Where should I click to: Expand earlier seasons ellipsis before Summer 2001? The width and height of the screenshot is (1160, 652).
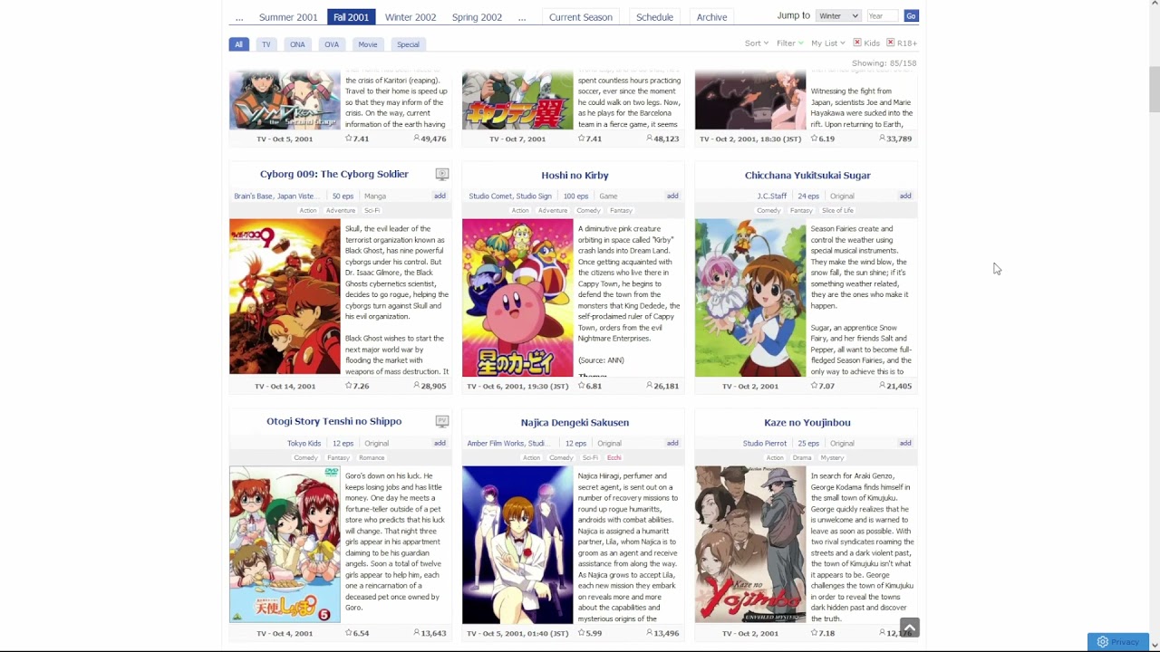tap(239, 17)
